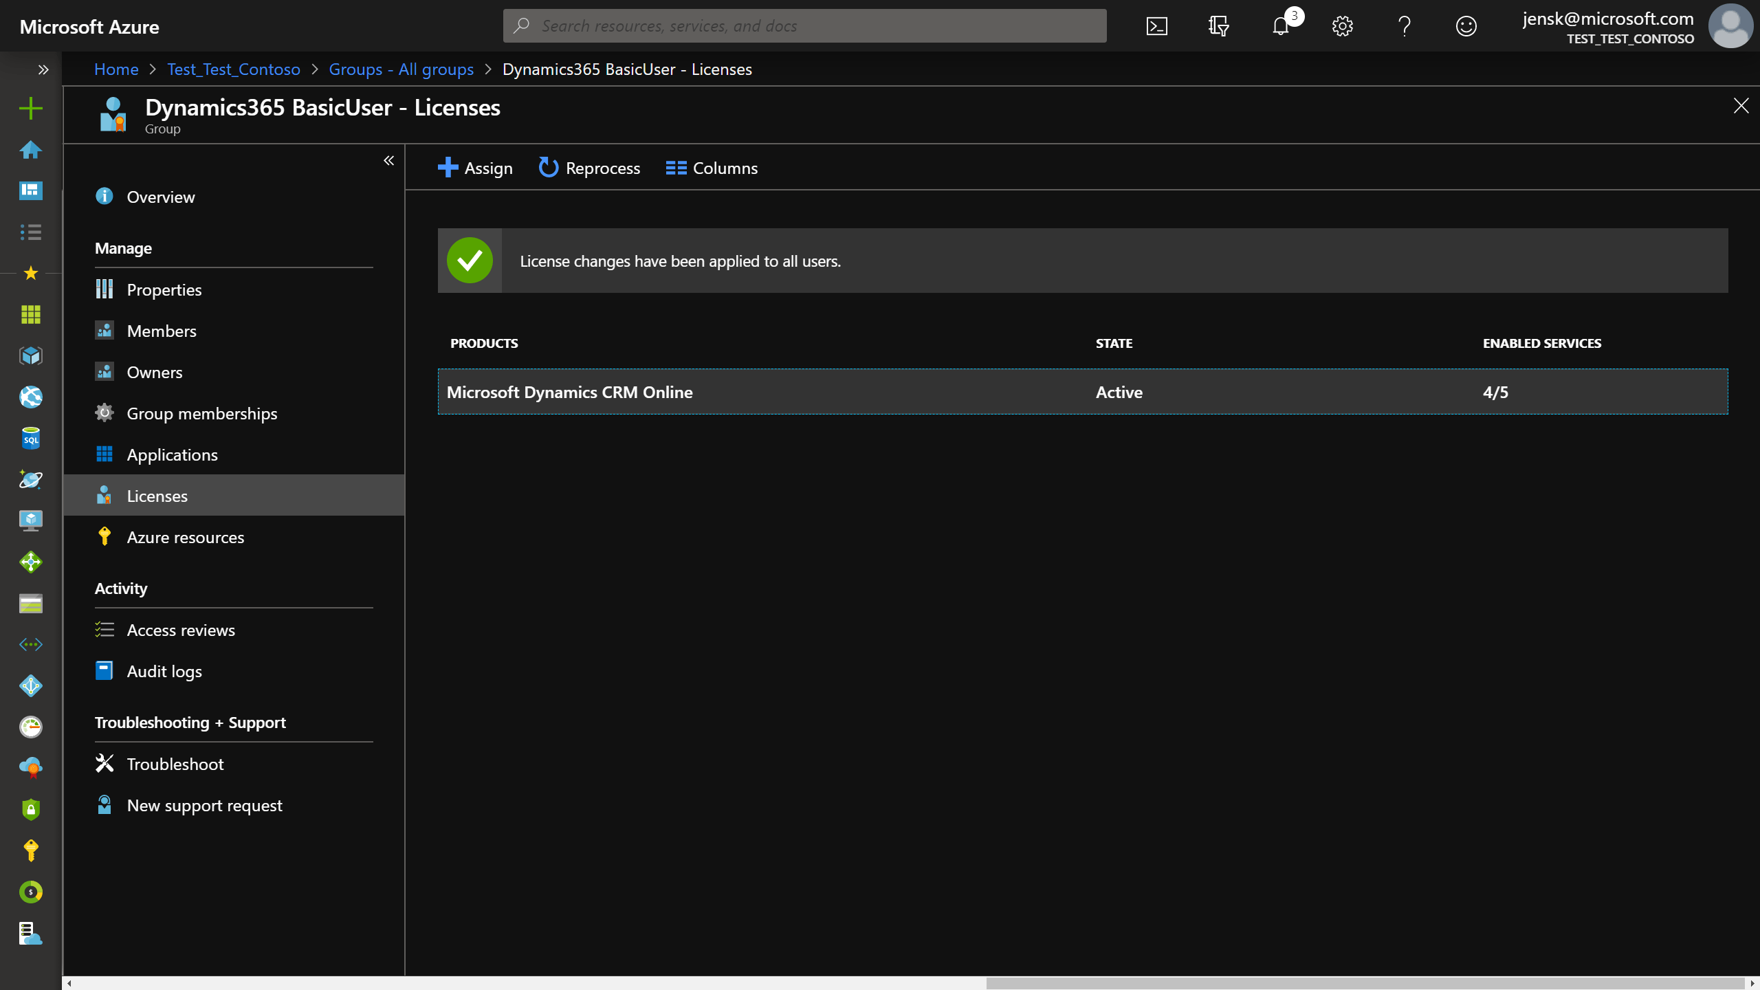Open the Help question mark
Screen dimensions: 1760x990
[1405, 26]
